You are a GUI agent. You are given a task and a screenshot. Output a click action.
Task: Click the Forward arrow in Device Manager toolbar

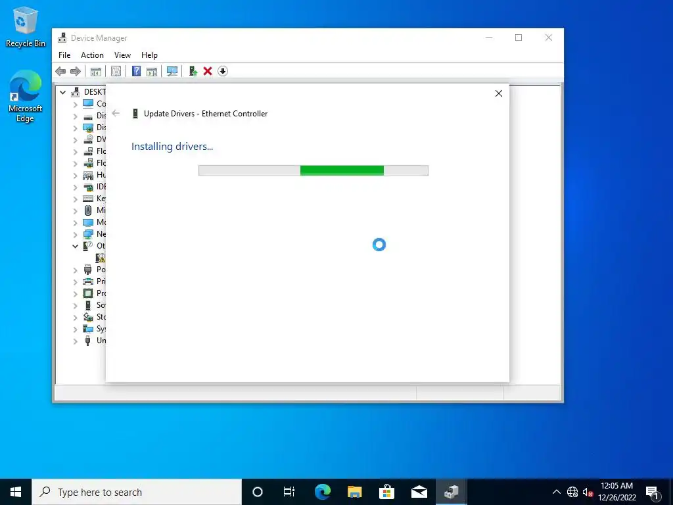[x=76, y=71]
